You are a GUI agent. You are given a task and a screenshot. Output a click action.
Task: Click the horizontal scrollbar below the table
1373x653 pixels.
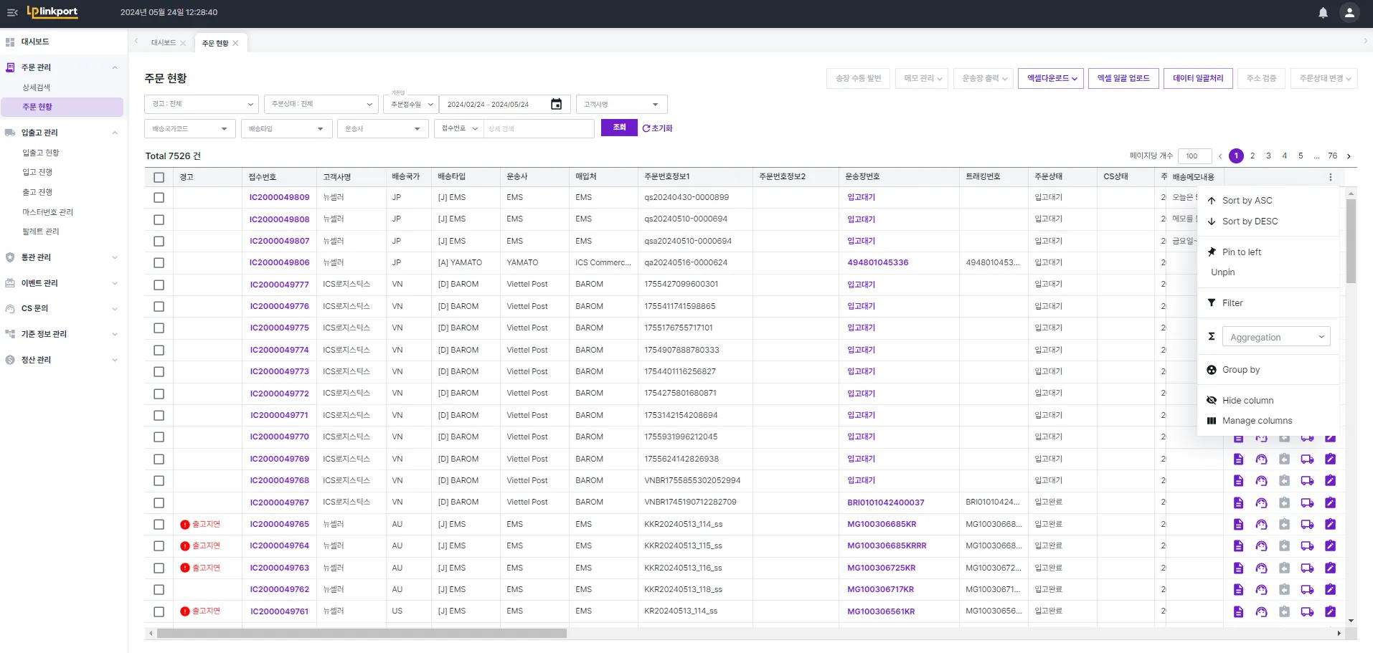click(x=362, y=634)
